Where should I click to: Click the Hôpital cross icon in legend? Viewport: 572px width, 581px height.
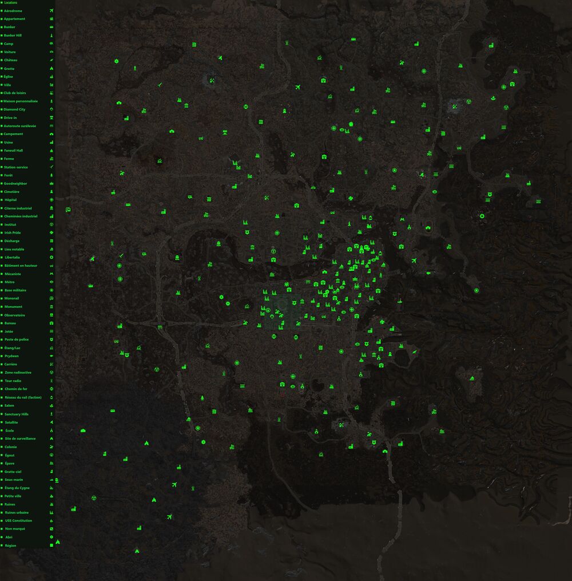click(51, 200)
